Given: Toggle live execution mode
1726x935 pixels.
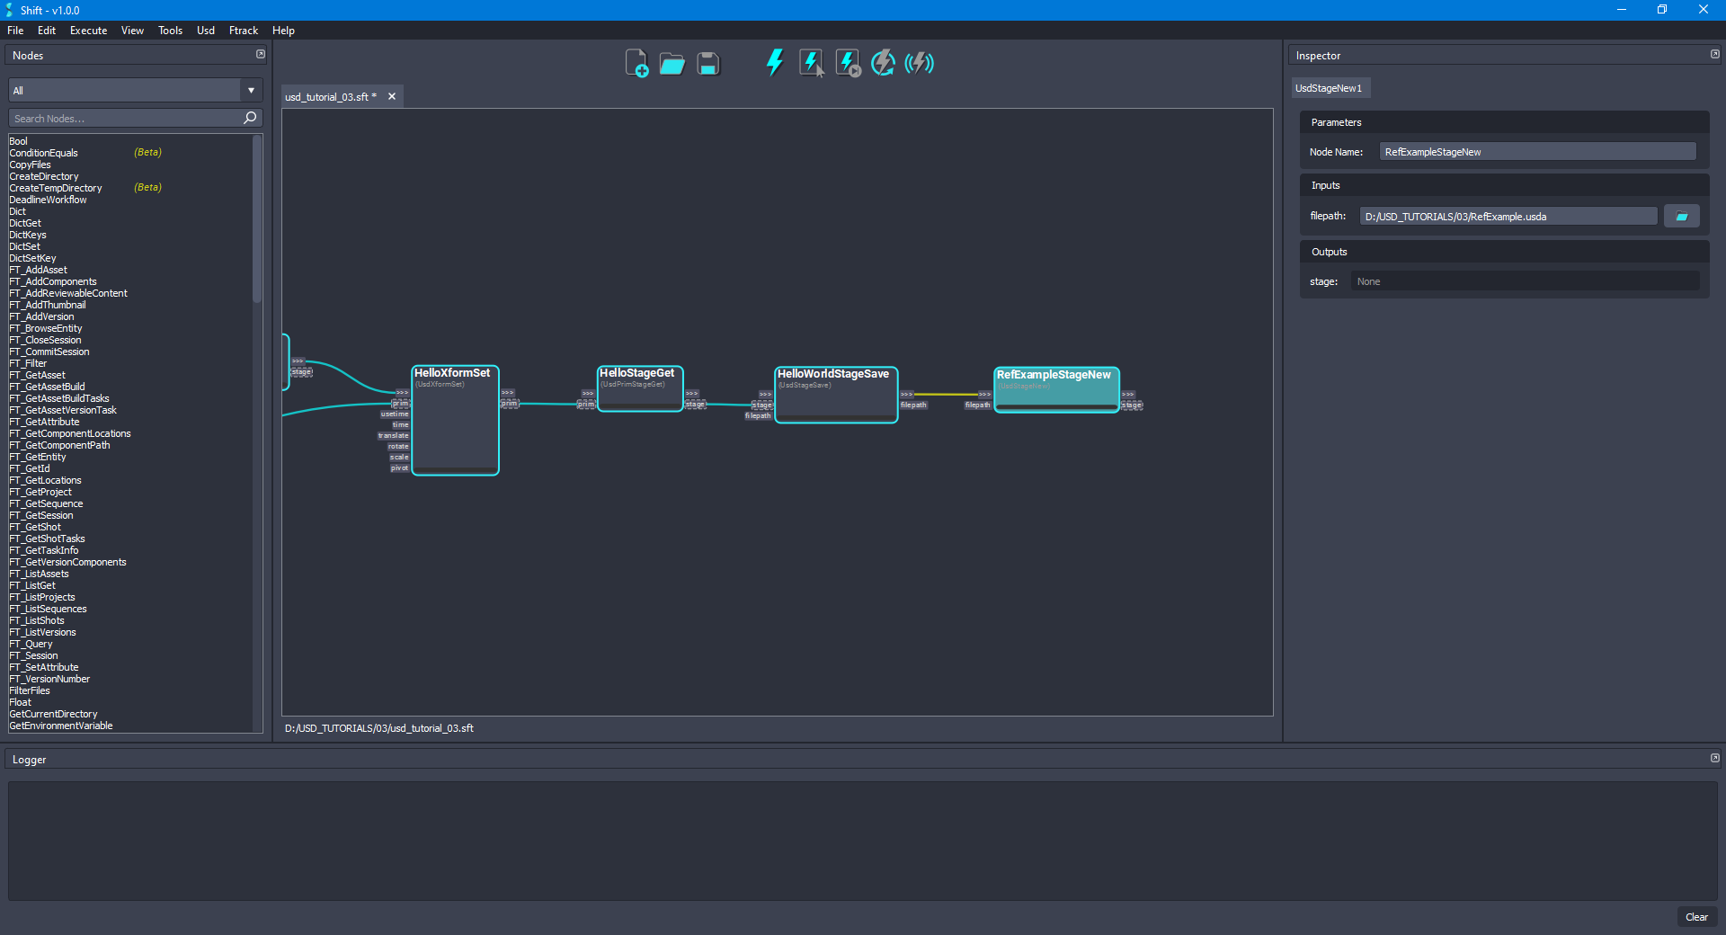Looking at the screenshot, I should click(919, 63).
